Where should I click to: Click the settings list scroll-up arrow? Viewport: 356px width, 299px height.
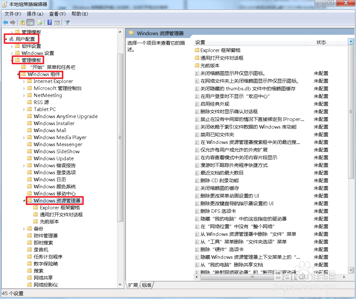tap(351, 42)
